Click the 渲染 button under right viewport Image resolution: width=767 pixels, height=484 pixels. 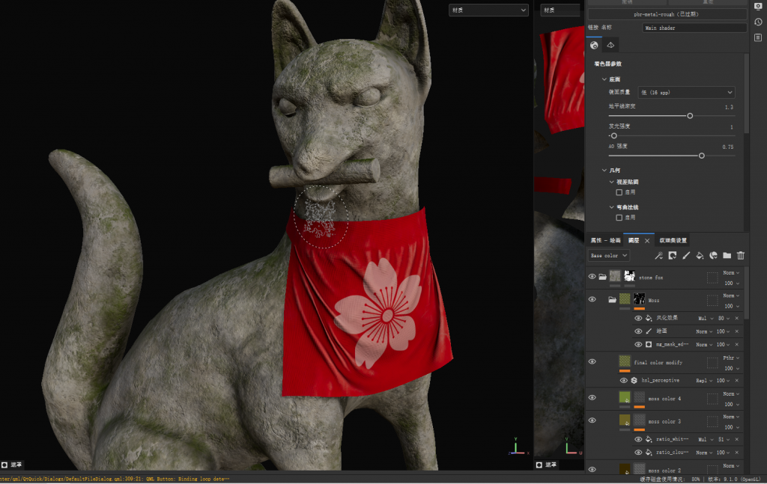546,465
